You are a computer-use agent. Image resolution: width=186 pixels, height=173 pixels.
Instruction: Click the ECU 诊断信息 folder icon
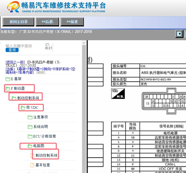pyautogui.click(x=30, y=136)
